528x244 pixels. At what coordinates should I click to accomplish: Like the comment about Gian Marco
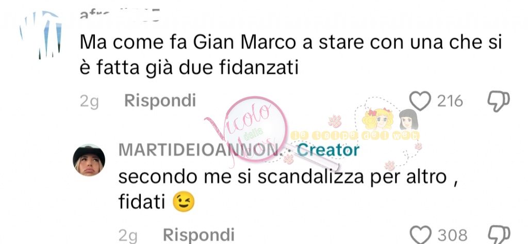pyautogui.click(x=420, y=101)
